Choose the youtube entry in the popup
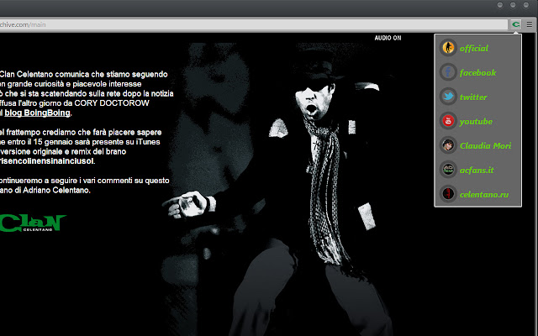 point(476,121)
